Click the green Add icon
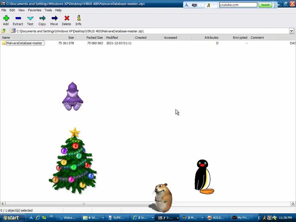Screen dimensions: 296x222 point(6,18)
